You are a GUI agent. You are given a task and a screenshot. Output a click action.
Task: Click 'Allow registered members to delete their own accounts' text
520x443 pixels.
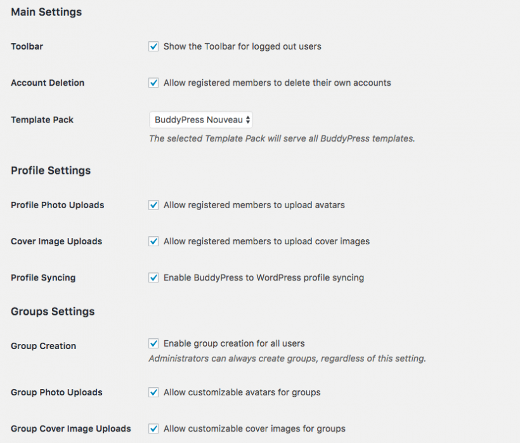[277, 83]
